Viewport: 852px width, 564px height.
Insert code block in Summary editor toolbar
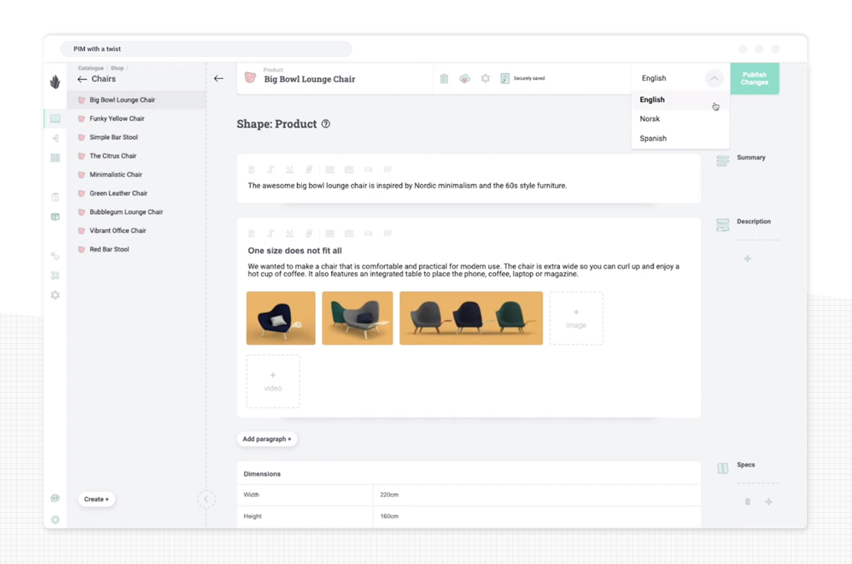[369, 170]
